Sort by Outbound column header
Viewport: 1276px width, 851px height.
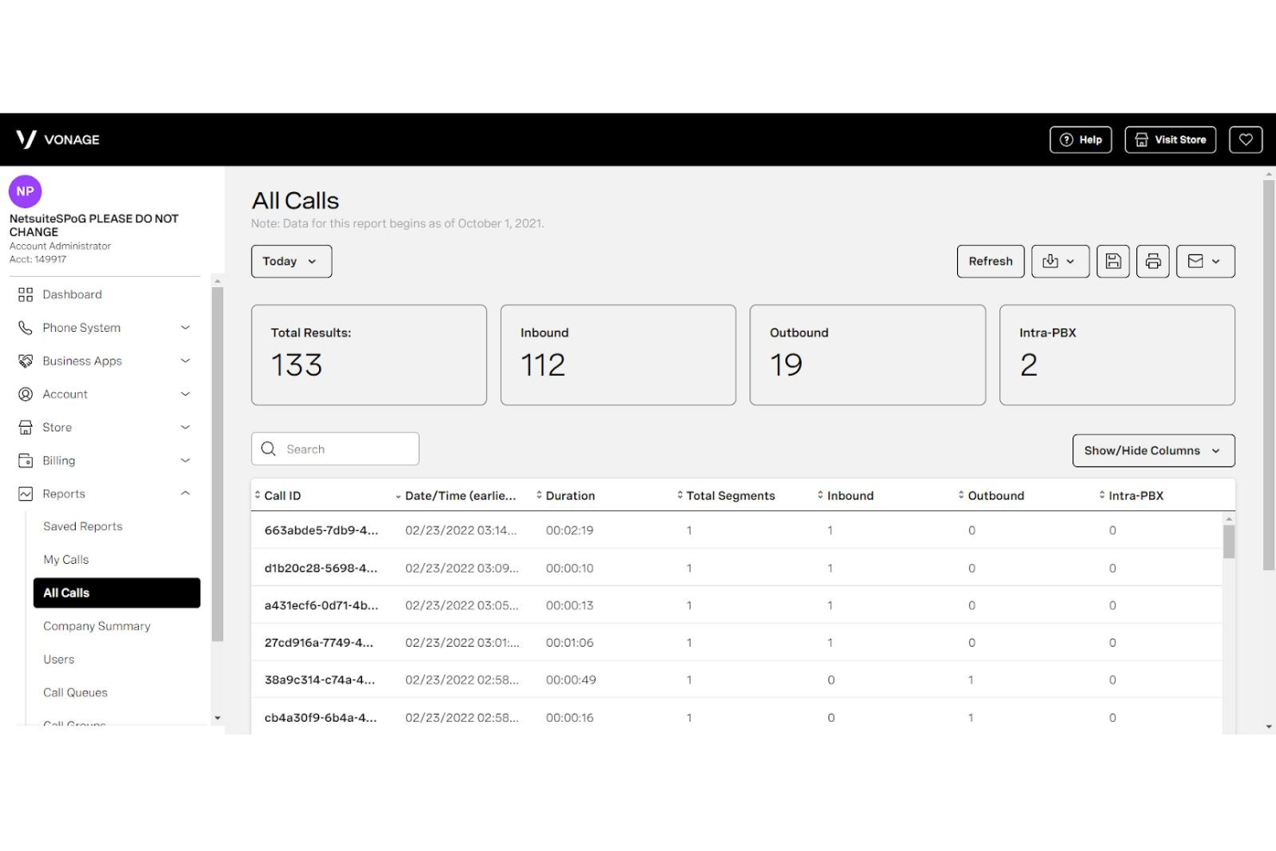(991, 496)
